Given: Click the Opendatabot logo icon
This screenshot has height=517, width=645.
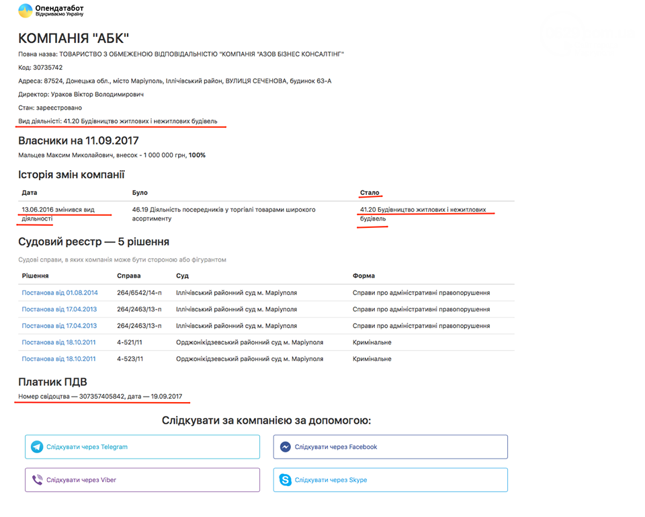Looking at the screenshot, I should tap(25, 11).
